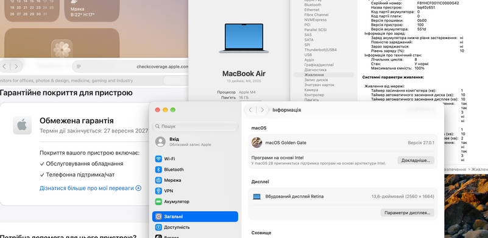Click 13,6-дюймовий (2560 × 1664) display value
This screenshot has width=488, height=238.
(403, 197)
